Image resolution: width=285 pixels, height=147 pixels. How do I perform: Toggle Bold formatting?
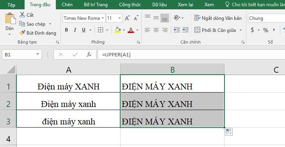click(x=66, y=30)
